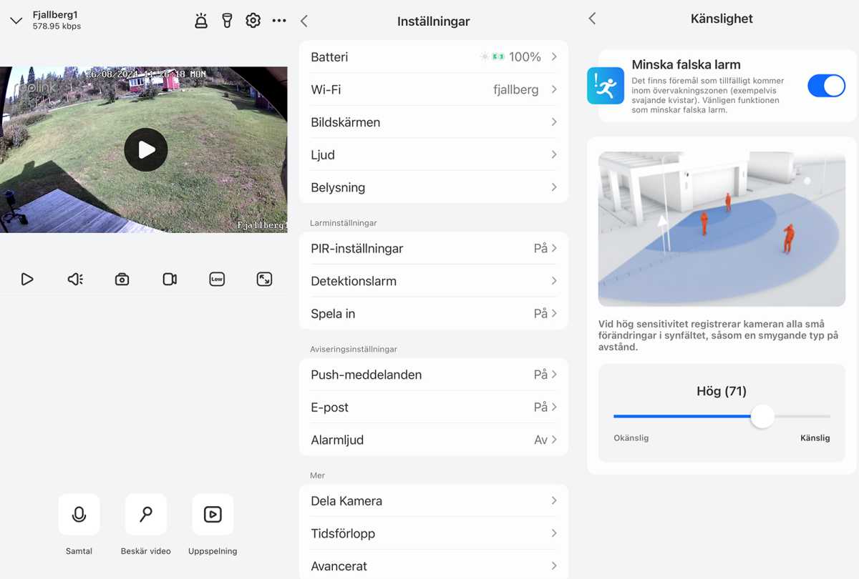This screenshot has height=579, width=859.
Task: Open PIR-inställningar menu item
Action: tap(433, 249)
